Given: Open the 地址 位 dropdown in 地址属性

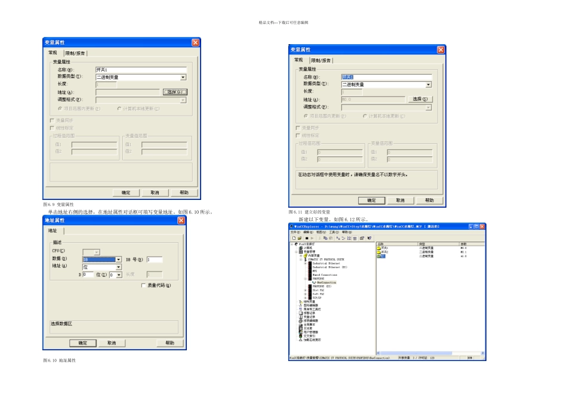Looking at the screenshot, I should (x=118, y=267).
